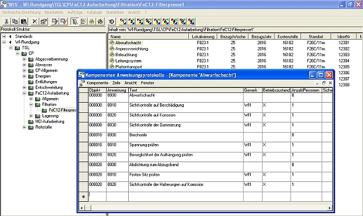Screen dimensions: 363x216
Task: Click the empty new-row Objekt input cell
Action: coord(97,197)
